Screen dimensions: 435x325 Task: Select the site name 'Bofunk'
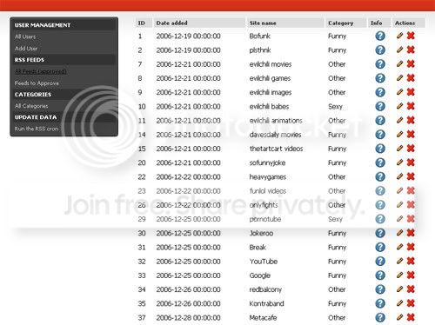click(x=259, y=36)
